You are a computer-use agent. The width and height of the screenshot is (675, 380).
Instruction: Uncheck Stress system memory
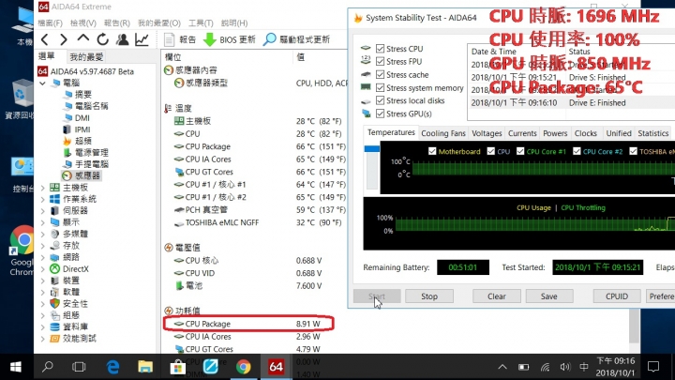click(380, 87)
